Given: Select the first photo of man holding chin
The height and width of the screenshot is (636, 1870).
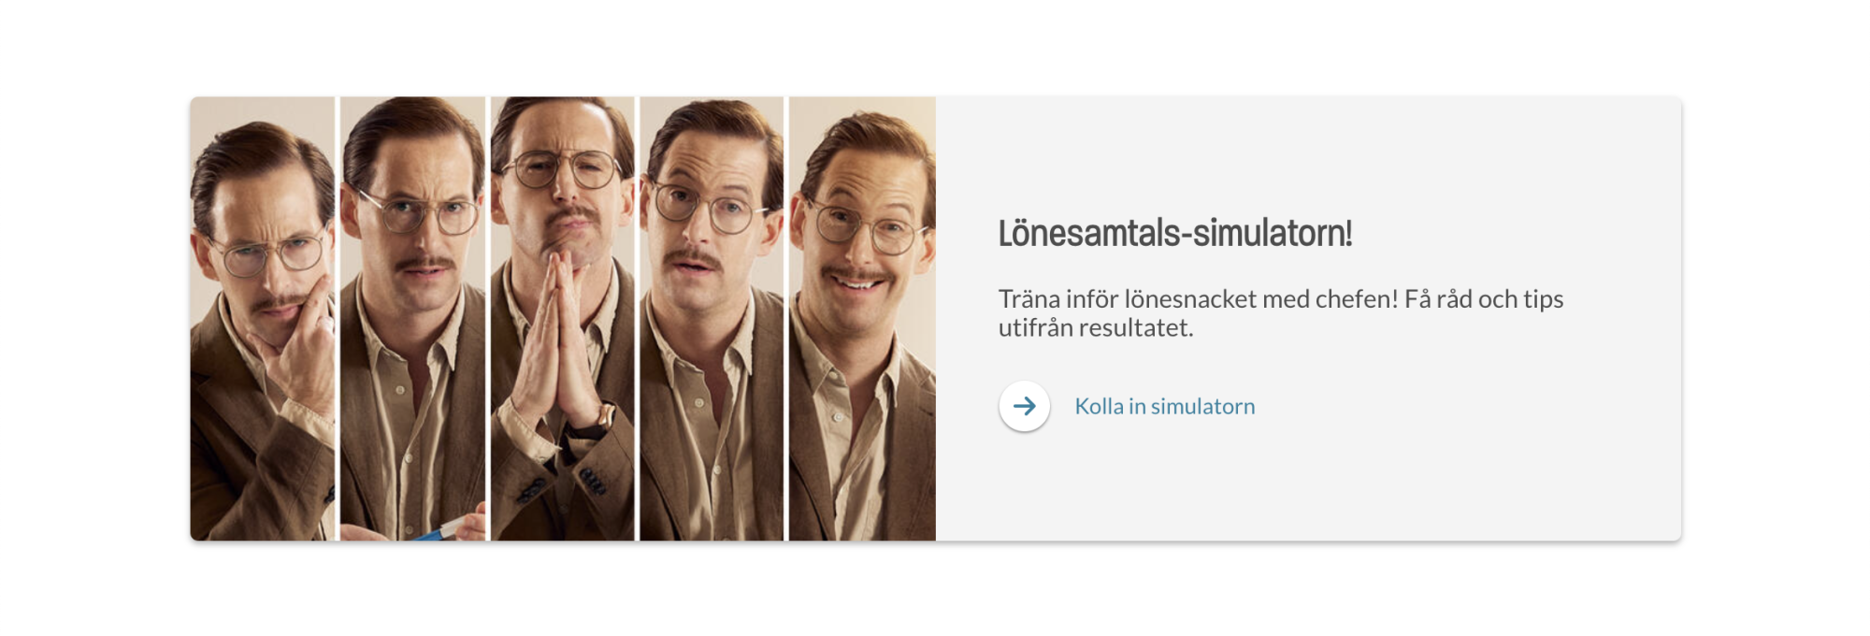Looking at the screenshot, I should pos(263,318).
